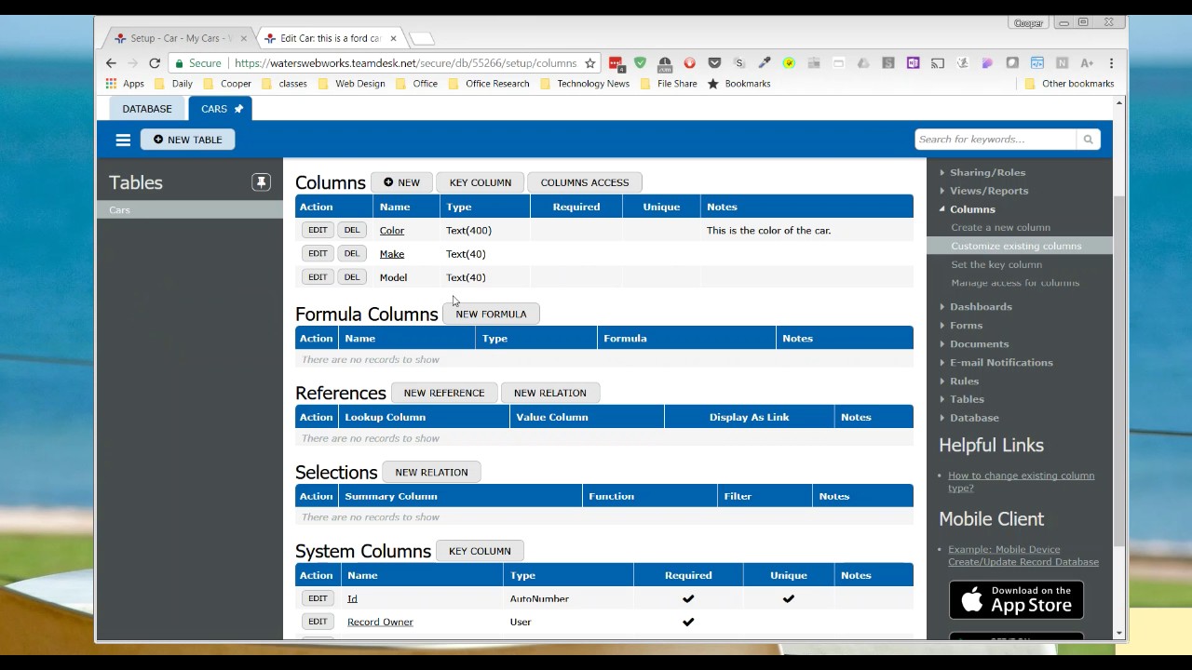1192x670 pixels.
Task: Click the pin icon on the Cars tab
Action: pyautogui.click(x=238, y=109)
